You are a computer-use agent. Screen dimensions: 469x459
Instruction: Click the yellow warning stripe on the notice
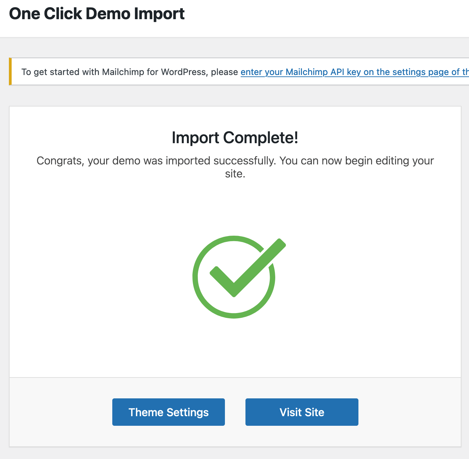point(10,72)
